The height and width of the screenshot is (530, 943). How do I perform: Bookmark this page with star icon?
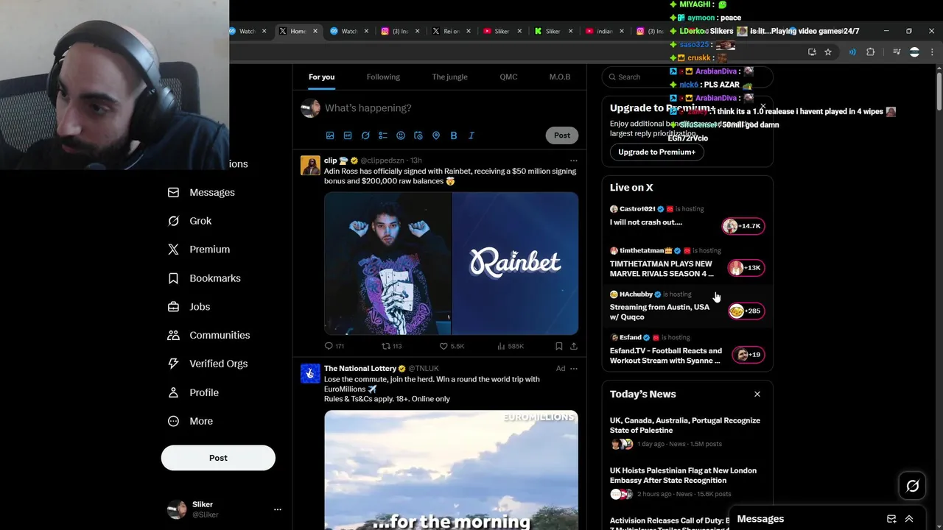pos(828,52)
